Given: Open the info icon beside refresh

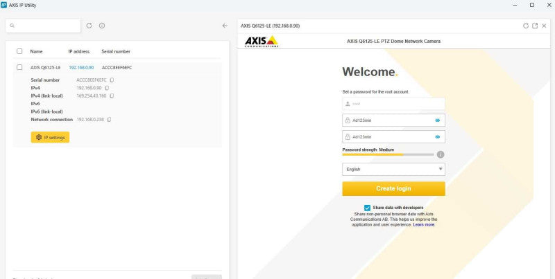Looking at the screenshot, I should [102, 26].
